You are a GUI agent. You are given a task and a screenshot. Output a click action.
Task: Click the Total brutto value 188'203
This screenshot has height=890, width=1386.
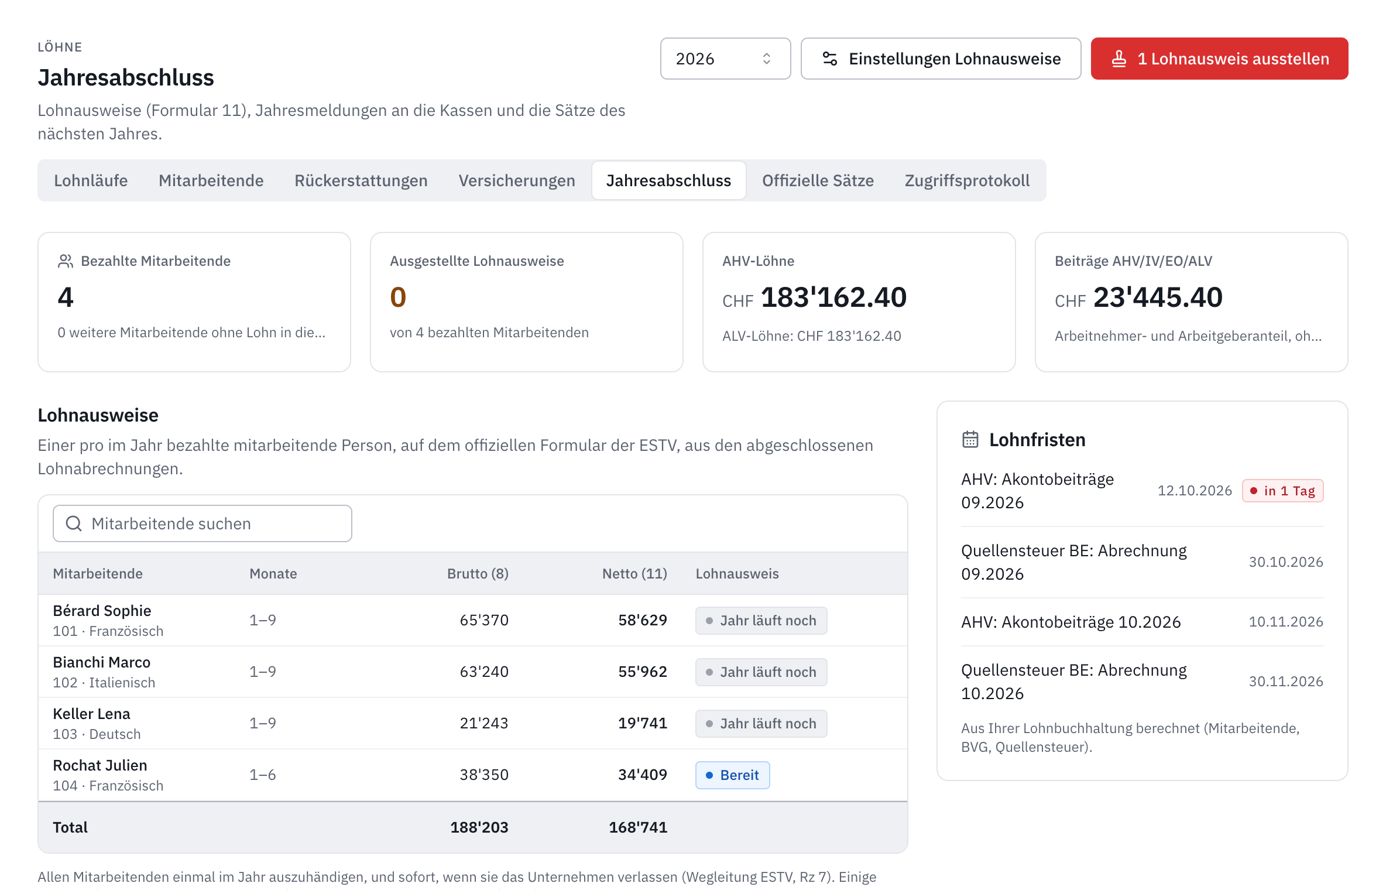(x=479, y=827)
